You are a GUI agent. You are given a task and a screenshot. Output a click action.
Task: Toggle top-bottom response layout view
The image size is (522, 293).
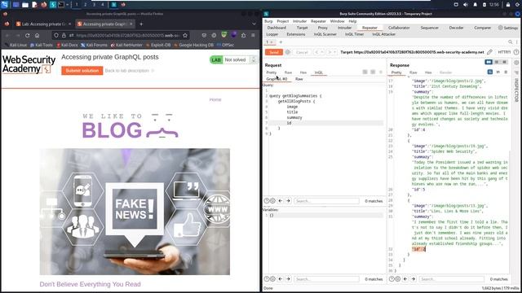click(x=497, y=62)
